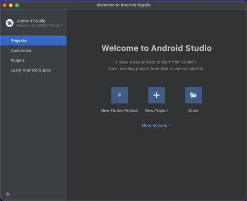
Task: Switch to the Customize tab
Action: coord(33,50)
